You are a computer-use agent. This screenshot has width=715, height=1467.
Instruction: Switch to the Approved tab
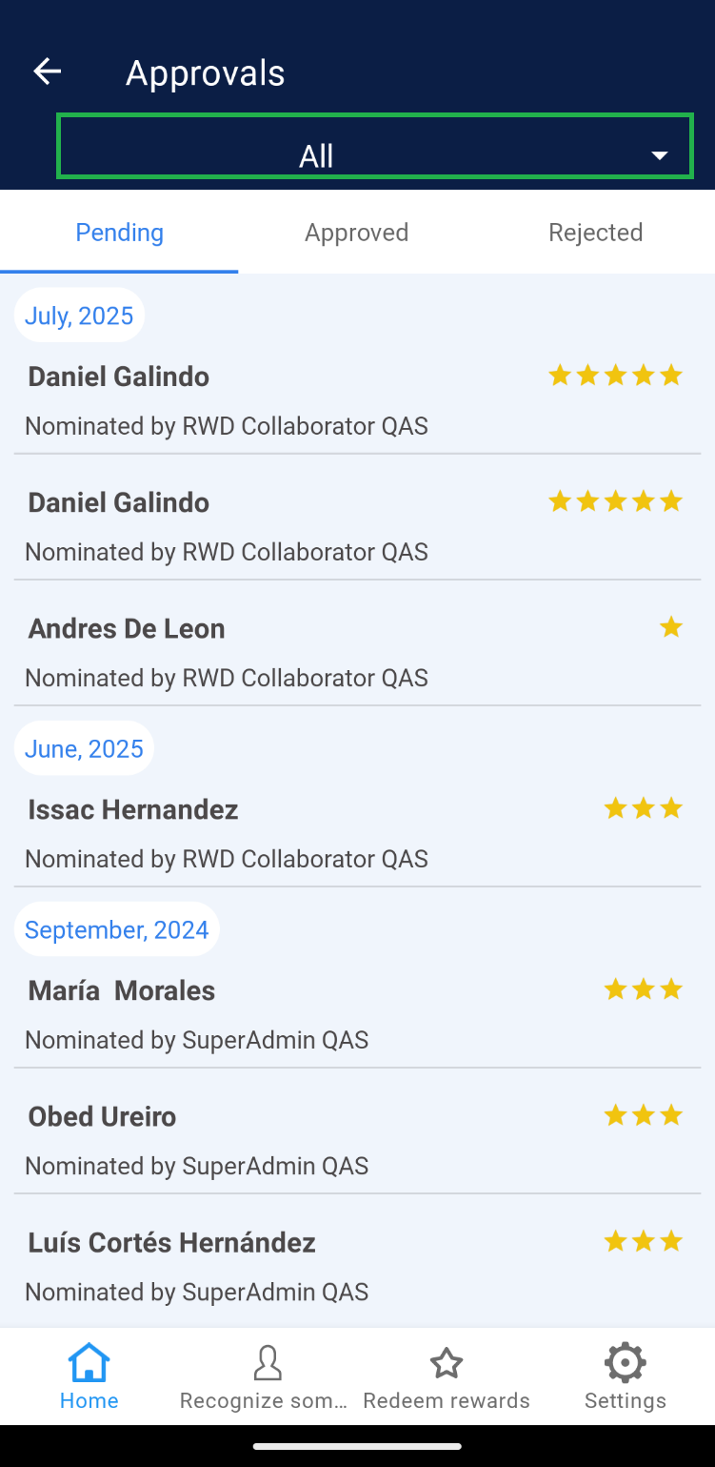[x=357, y=233]
